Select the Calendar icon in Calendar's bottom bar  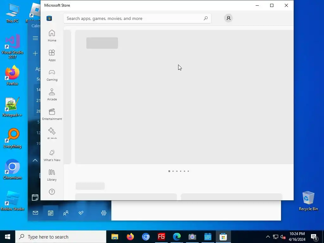pyautogui.click(x=51, y=213)
